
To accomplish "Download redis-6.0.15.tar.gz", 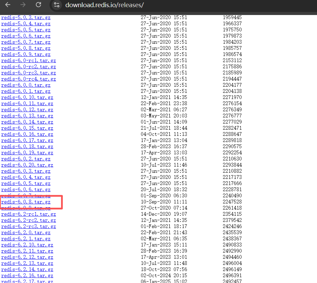I will tap(27, 128).
